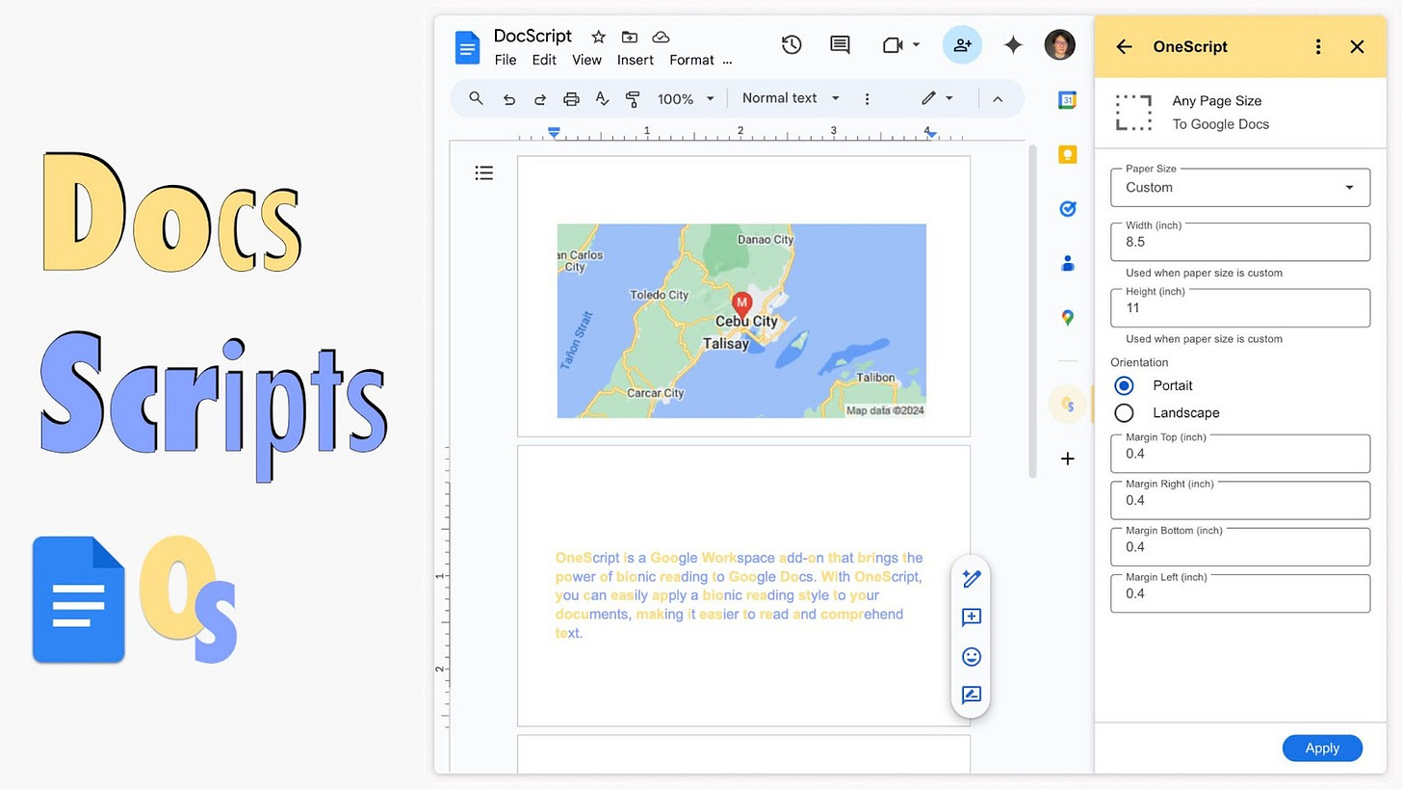Select Portait orientation radio button
The height and width of the screenshot is (789, 1402).
coord(1124,385)
